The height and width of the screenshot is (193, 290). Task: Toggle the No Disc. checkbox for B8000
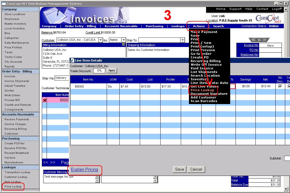point(280,86)
